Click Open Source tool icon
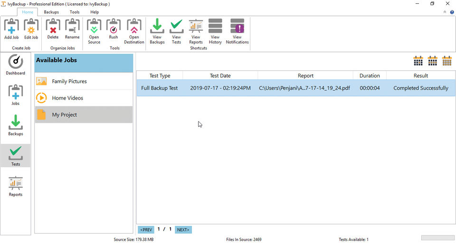The height and width of the screenshot is (243, 456). point(94,31)
